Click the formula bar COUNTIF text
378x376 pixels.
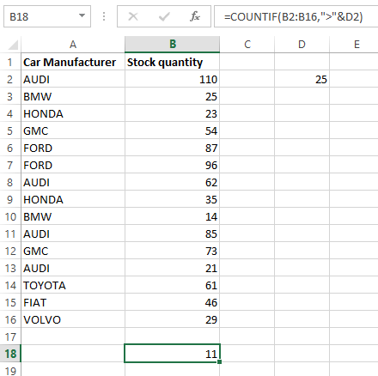294,16
